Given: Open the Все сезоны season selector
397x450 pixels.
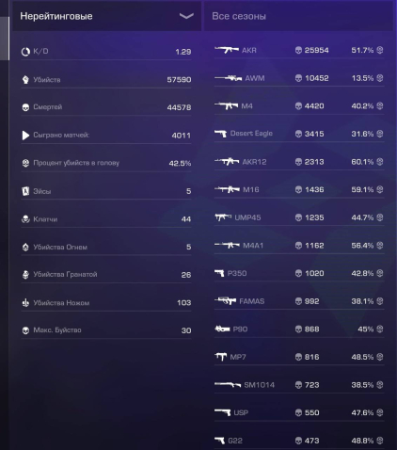Looking at the screenshot, I should coord(298,16).
